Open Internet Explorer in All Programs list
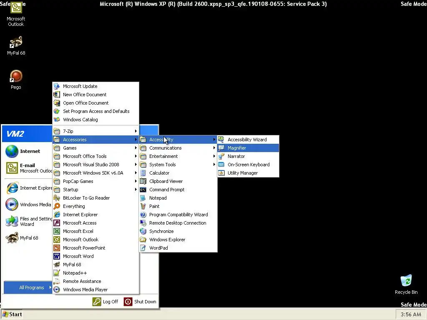This screenshot has height=320, width=427. (95, 215)
